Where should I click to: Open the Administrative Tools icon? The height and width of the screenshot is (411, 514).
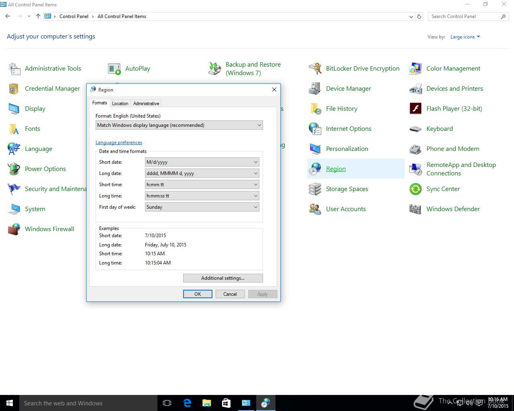point(14,69)
